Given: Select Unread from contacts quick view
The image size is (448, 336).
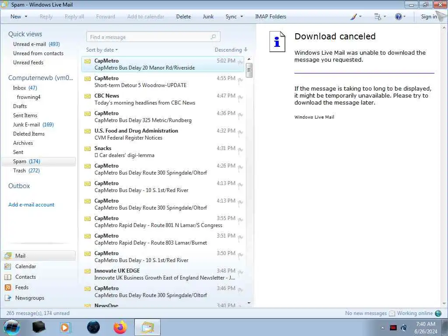Looking at the screenshot, I should (38, 53).
